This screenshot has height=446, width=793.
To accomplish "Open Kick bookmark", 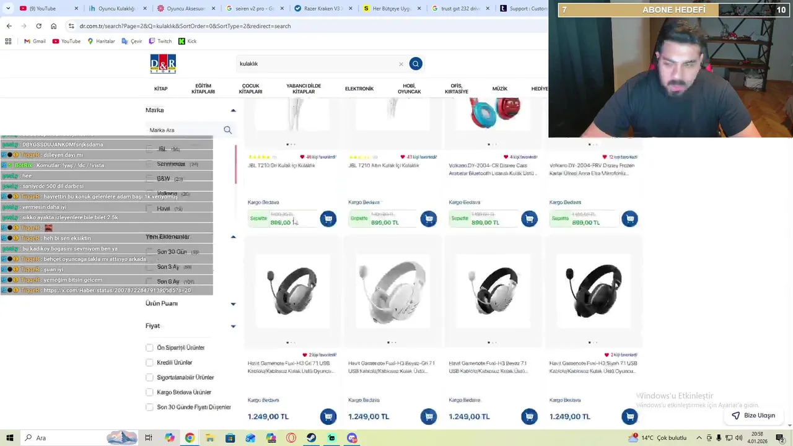I will 187,41.
